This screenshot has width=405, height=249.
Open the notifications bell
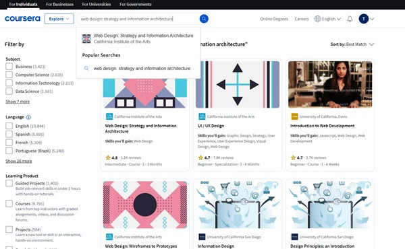tap(350, 19)
